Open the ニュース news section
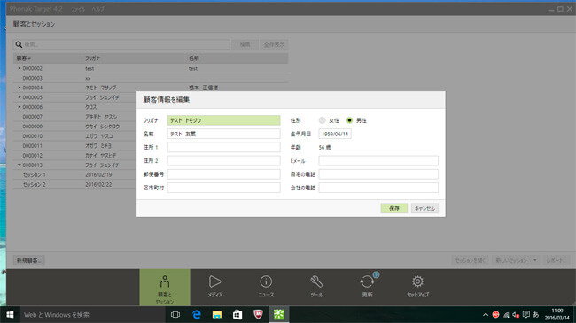The image size is (576, 323). pos(266,288)
